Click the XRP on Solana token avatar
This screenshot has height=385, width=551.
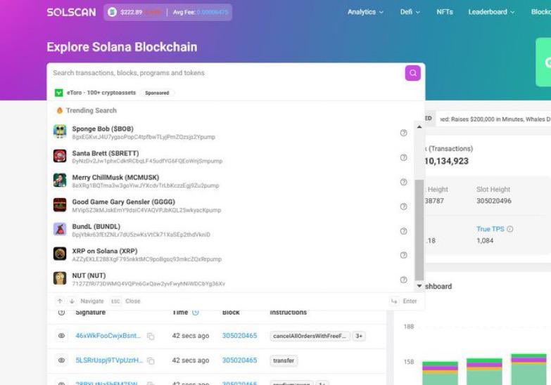tap(60, 254)
